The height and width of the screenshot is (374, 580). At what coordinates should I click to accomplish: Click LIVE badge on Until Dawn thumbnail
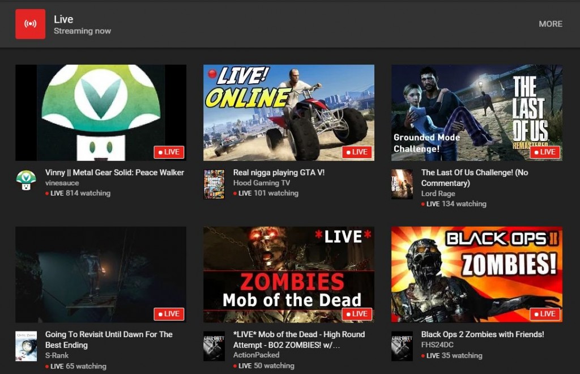(169, 314)
